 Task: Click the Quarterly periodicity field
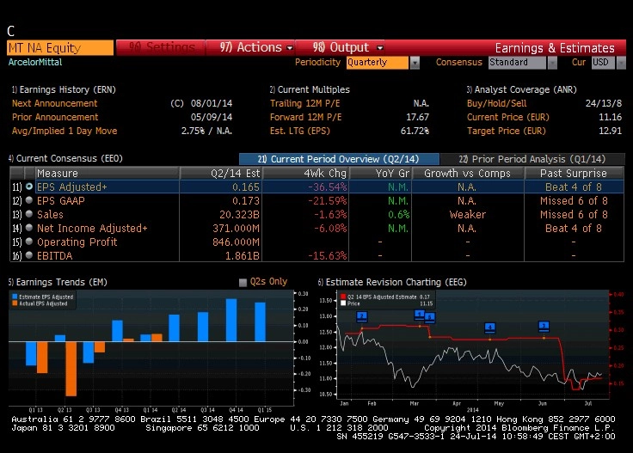point(377,63)
